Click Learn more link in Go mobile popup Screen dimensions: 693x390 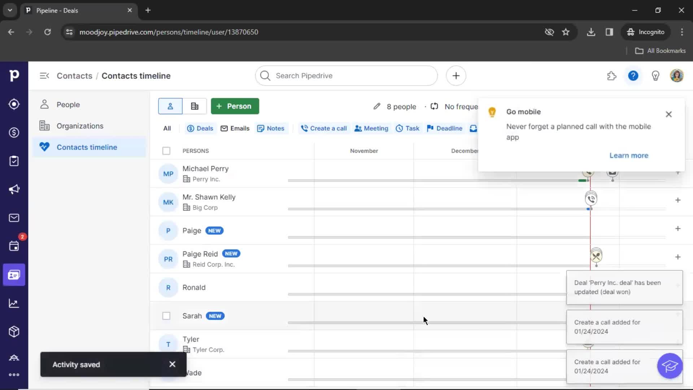(x=629, y=155)
